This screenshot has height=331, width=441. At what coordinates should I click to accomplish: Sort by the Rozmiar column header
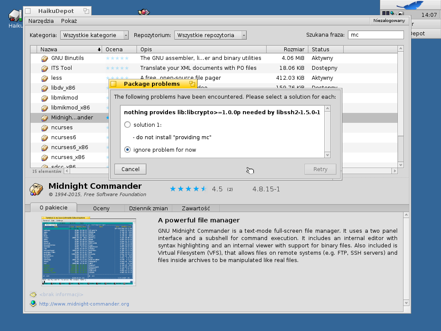click(287, 49)
